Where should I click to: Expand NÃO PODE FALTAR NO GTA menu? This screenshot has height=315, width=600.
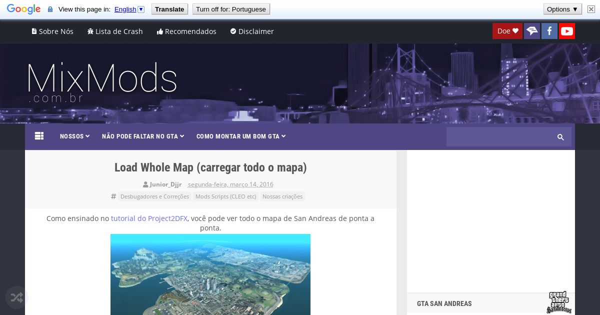tap(143, 136)
